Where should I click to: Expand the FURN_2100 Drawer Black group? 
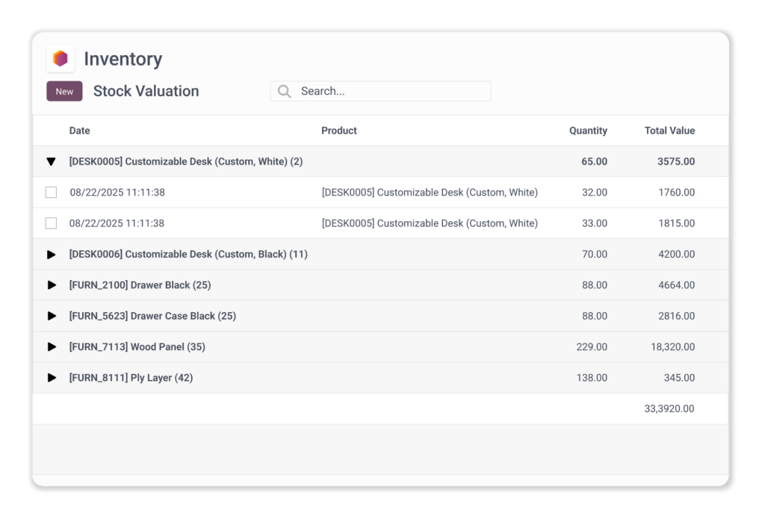coord(51,285)
